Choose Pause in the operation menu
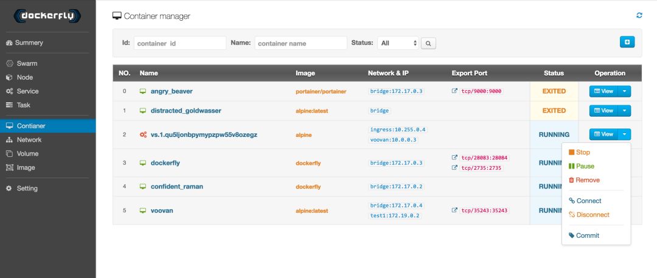Screen dimensions: 657x278 (x=585, y=166)
